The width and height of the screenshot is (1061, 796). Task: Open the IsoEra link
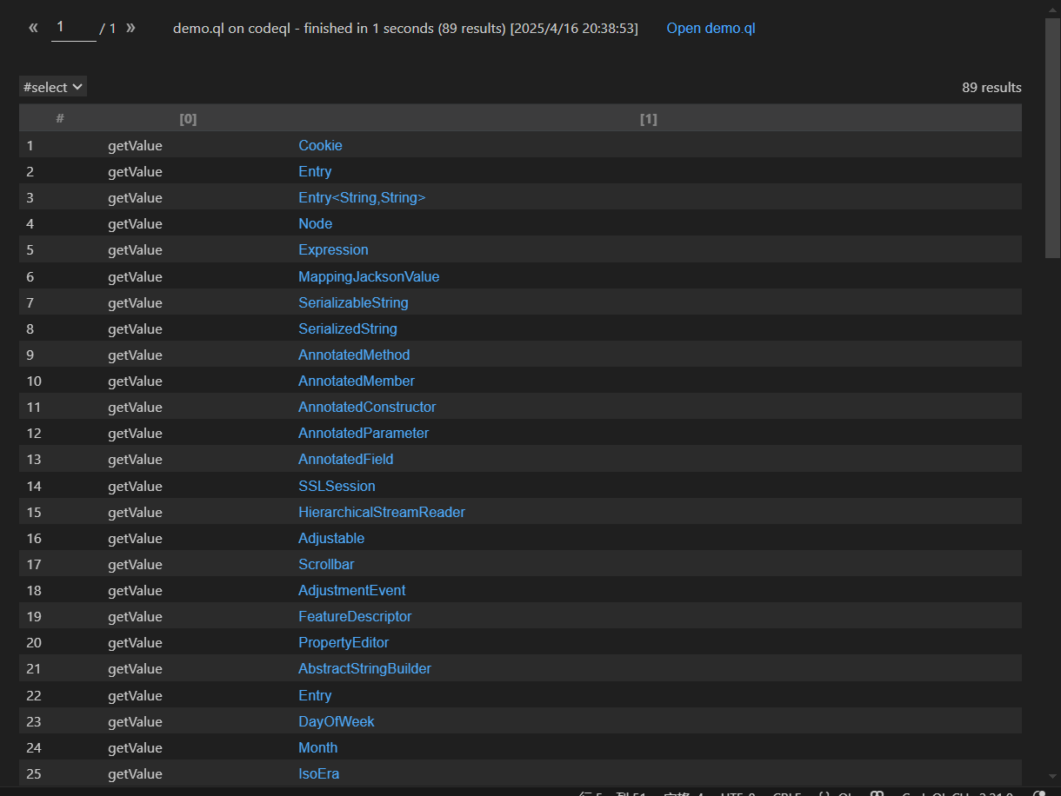[318, 773]
